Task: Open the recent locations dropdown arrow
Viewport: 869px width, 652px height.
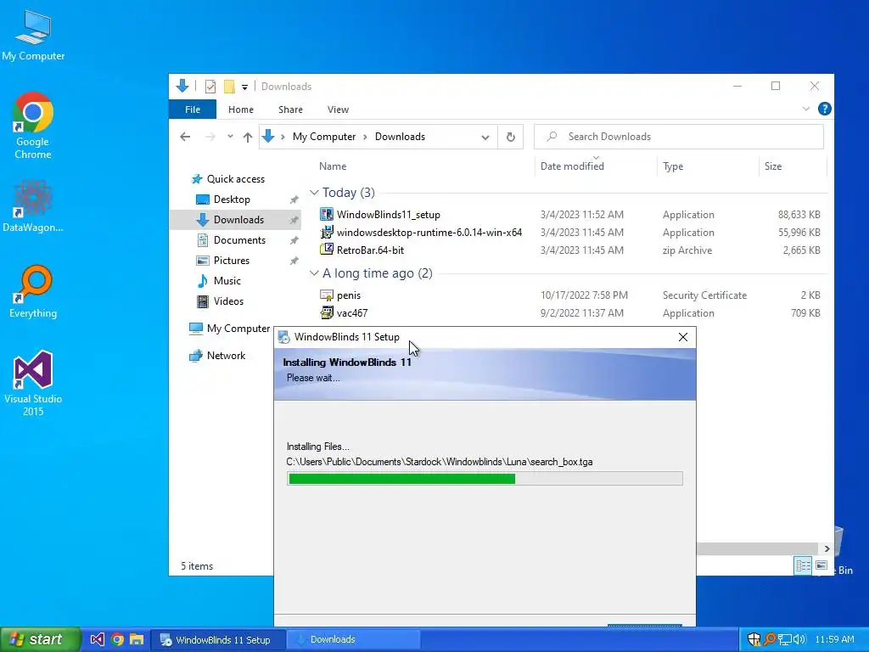Action: [x=230, y=137]
